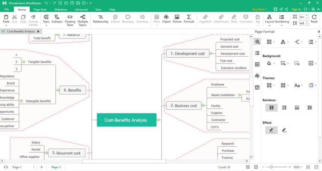Click the zoom slider handle
The image size is (322, 171).
(x=271, y=167)
